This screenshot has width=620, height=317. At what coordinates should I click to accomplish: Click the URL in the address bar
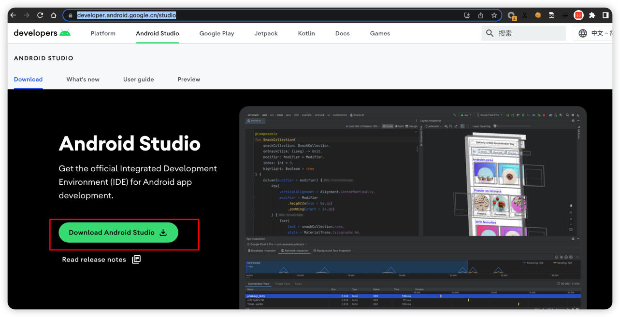click(x=127, y=15)
